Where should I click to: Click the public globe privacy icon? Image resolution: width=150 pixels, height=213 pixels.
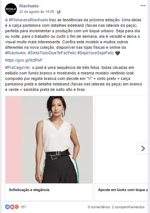coord(59,12)
